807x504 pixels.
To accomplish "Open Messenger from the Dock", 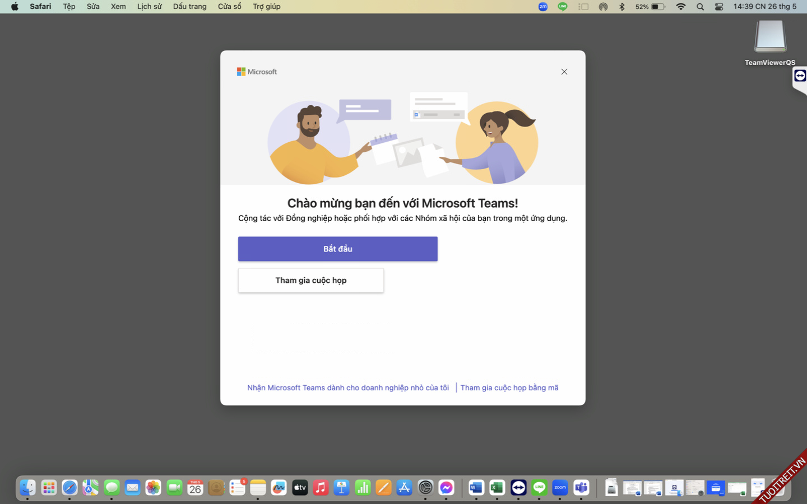I will click(446, 488).
